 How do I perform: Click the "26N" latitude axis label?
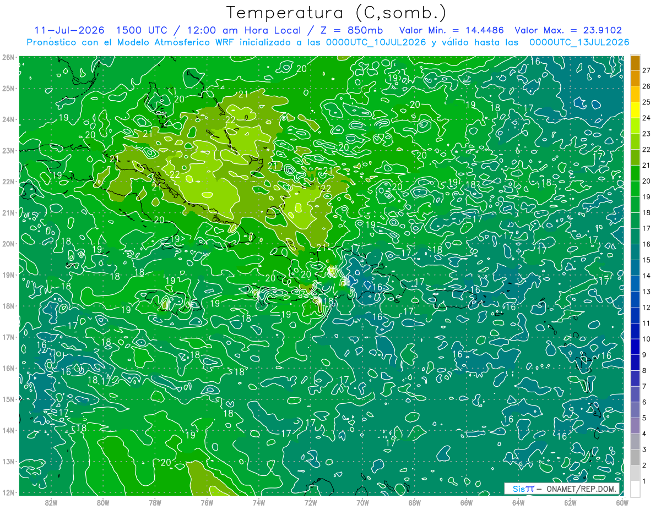click(x=8, y=57)
